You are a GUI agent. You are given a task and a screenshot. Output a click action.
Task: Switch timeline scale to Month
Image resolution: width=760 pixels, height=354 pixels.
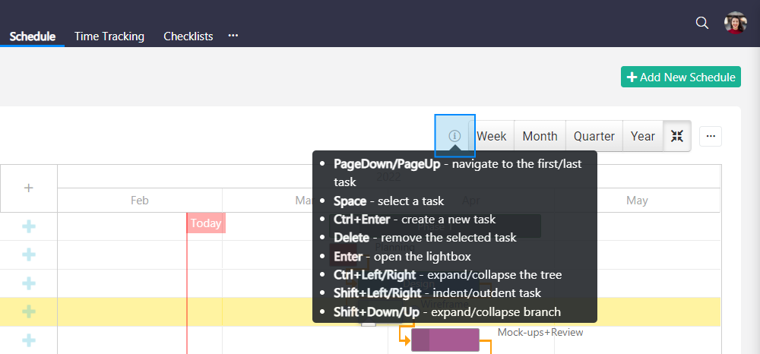(x=540, y=136)
